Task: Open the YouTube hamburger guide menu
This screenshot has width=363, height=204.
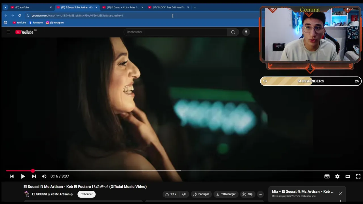Action: (9, 32)
